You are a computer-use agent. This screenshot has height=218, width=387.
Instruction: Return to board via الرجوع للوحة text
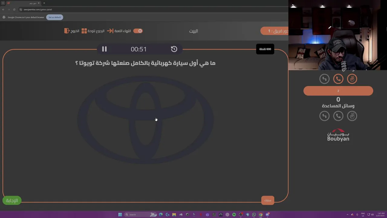(x=96, y=31)
